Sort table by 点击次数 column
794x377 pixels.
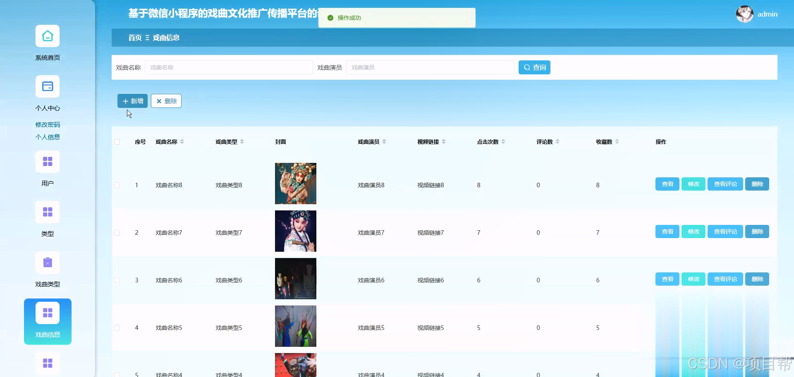coord(503,141)
